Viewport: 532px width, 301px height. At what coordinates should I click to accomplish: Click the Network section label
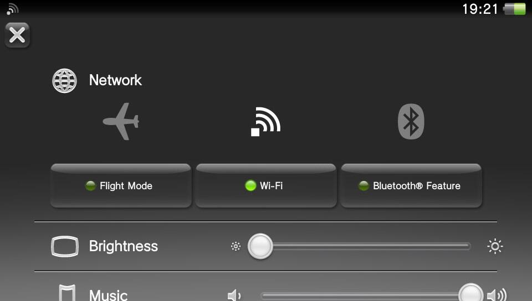click(x=115, y=81)
